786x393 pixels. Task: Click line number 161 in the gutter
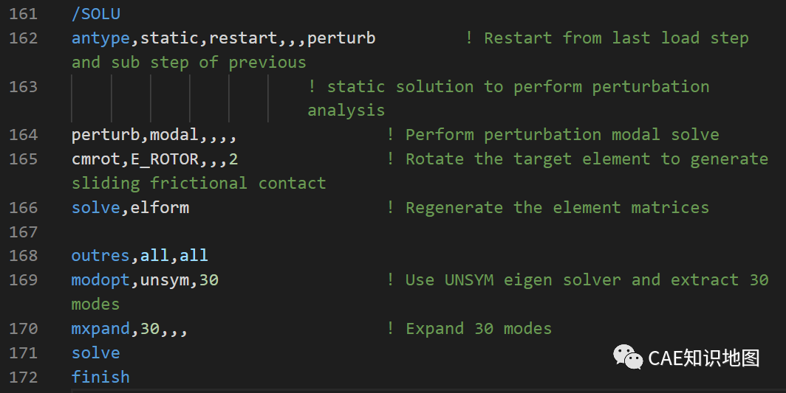click(23, 13)
